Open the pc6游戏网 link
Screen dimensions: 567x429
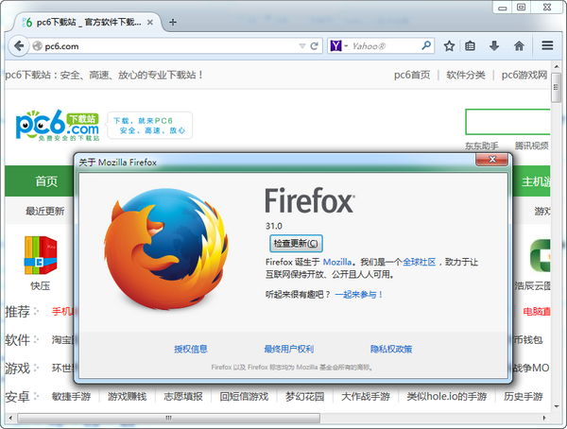pos(524,75)
